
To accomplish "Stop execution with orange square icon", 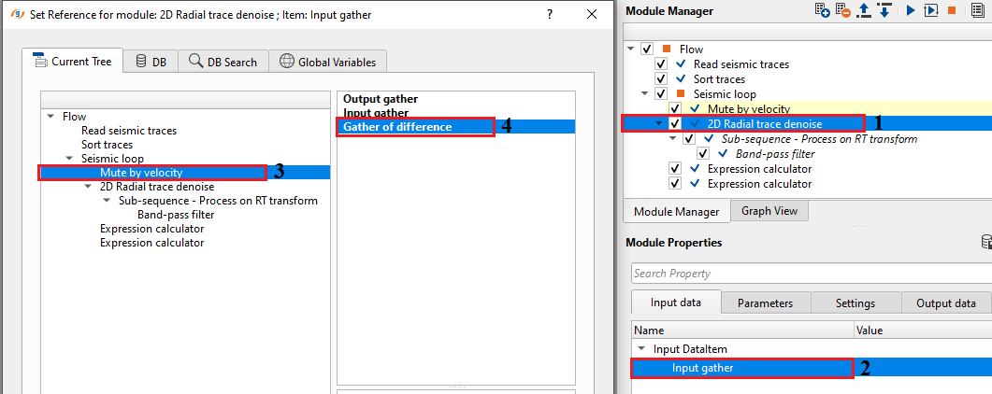I will (951, 10).
